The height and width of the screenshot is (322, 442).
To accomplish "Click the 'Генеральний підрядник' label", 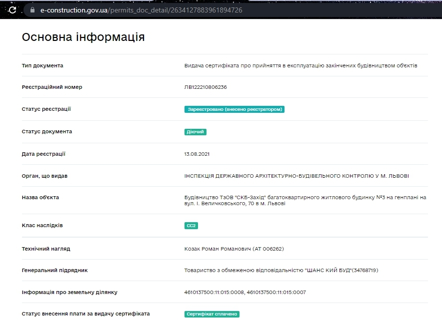I will point(54,270).
